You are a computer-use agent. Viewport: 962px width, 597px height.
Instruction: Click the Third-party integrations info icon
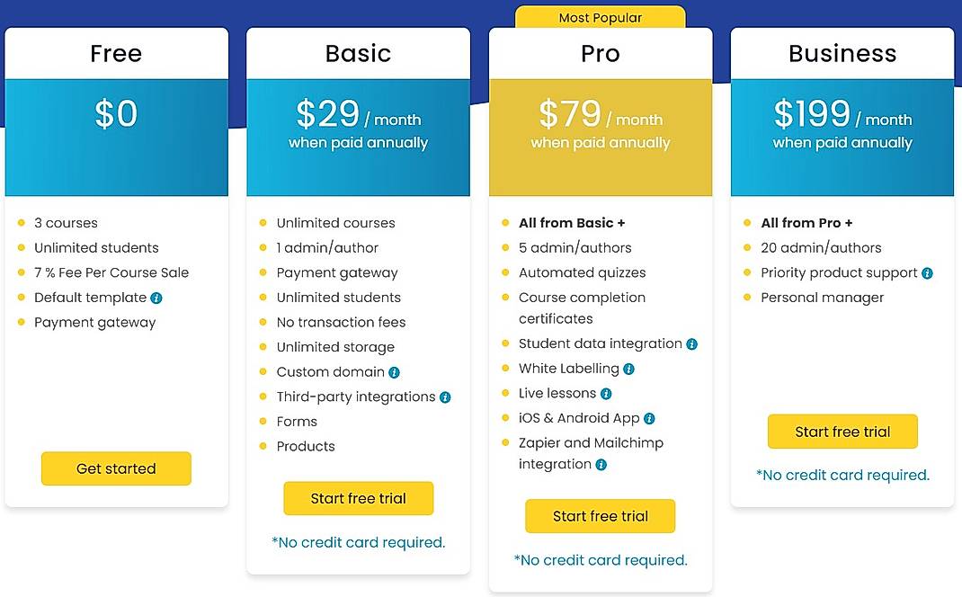447,397
